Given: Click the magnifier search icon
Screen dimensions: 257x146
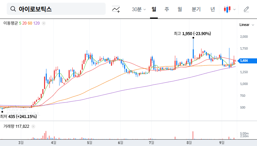Looking at the screenshot, I should [13, 9].
